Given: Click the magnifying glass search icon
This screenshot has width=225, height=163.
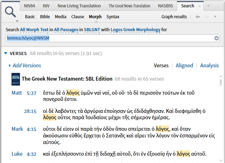Looking at the screenshot, I should pos(10,12).
